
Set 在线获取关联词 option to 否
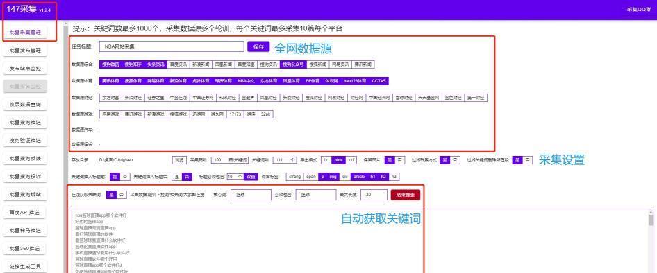pyautogui.click(x=122, y=195)
